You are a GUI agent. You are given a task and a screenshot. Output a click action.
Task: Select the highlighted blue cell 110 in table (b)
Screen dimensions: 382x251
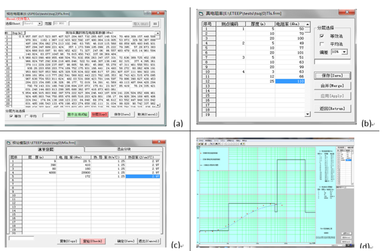coord(290,81)
